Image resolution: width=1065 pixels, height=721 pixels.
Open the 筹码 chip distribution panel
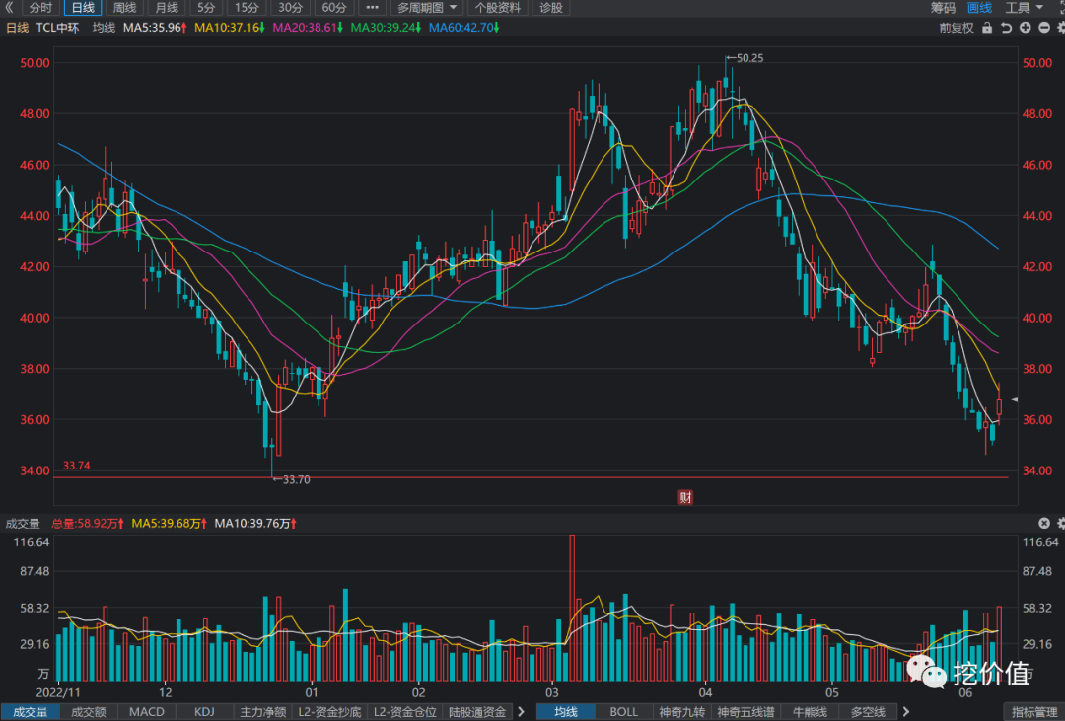click(x=943, y=8)
